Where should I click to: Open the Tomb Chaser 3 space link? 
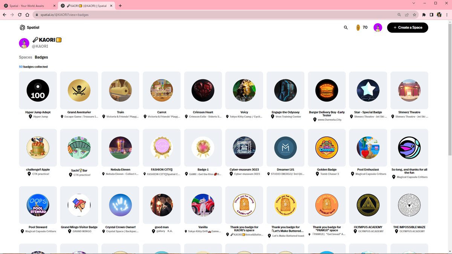click(x=330, y=174)
